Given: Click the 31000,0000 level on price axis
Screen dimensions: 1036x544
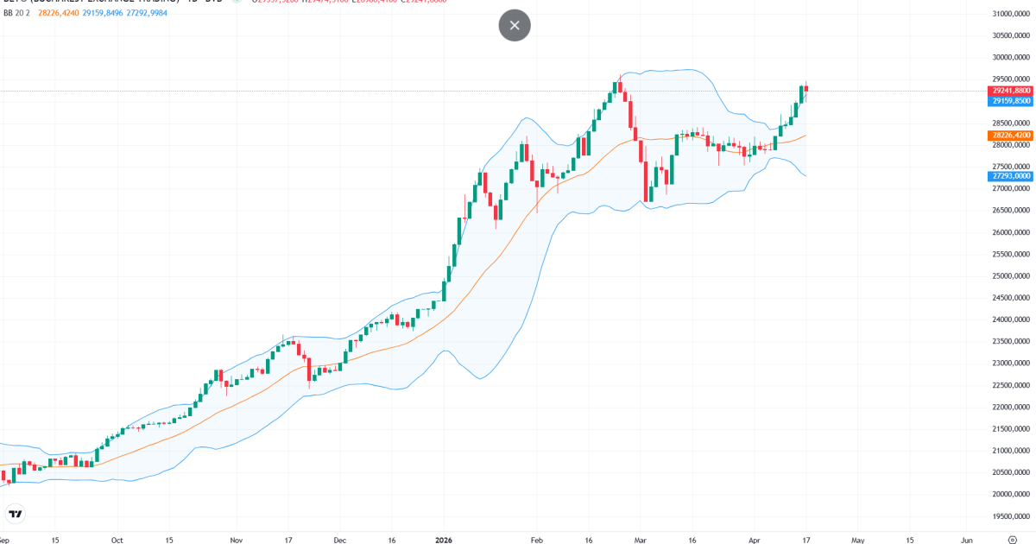Looking at the screenshot, I should [1011, 14].
